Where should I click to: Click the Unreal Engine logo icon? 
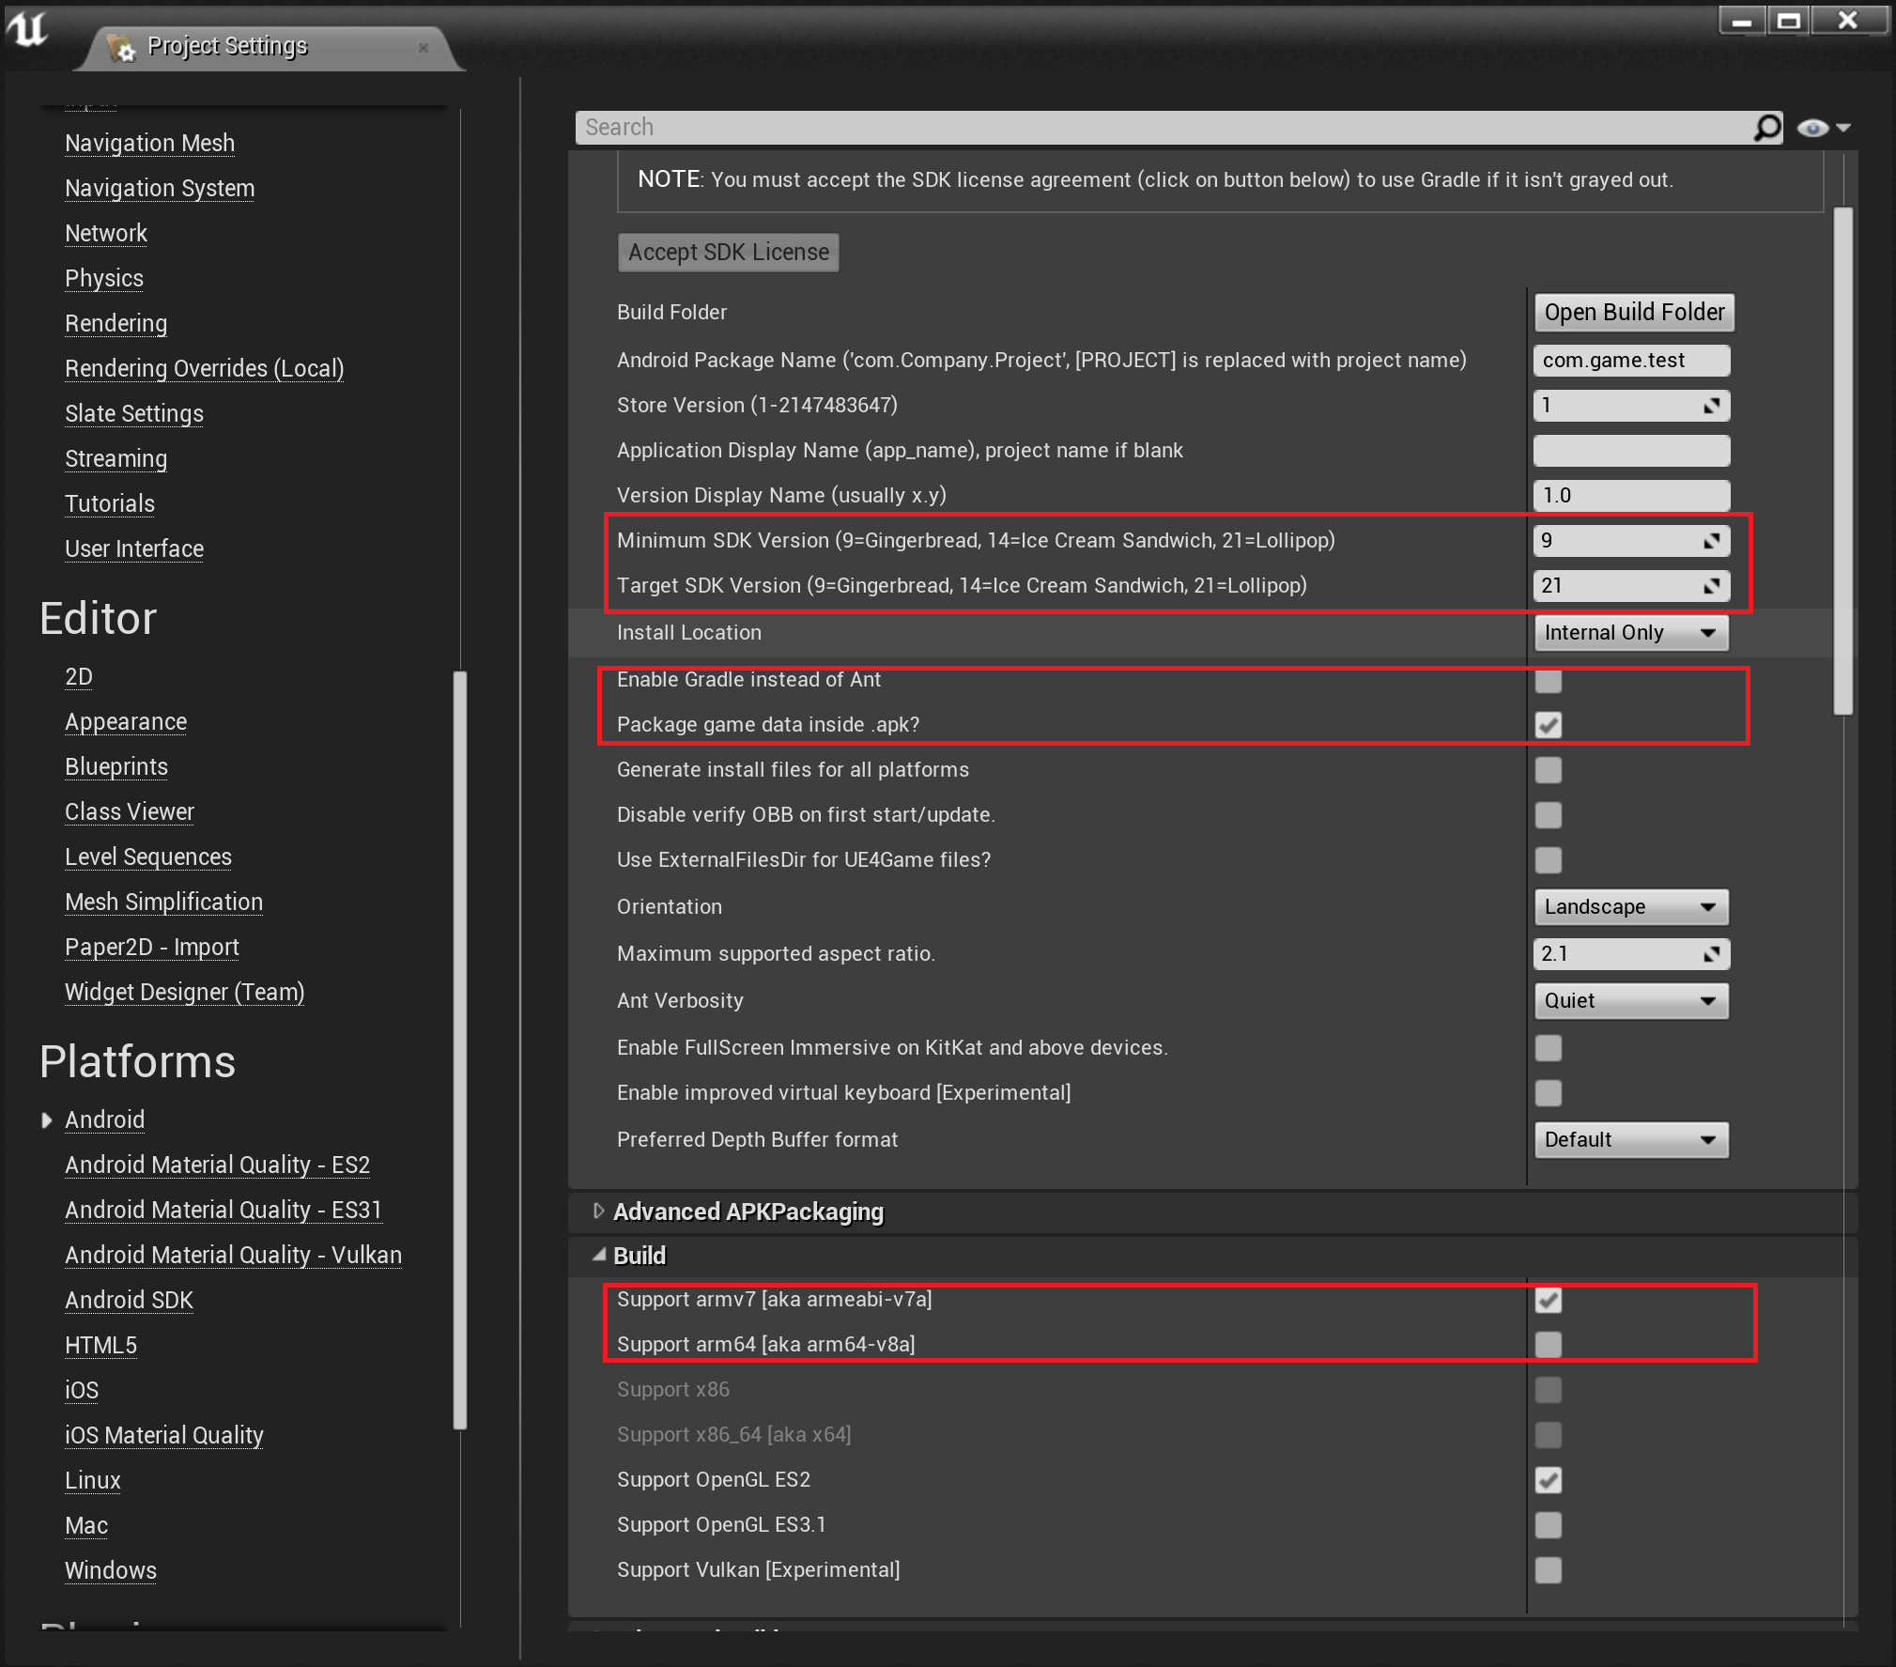pyautogui.click(x=28, y=30)
